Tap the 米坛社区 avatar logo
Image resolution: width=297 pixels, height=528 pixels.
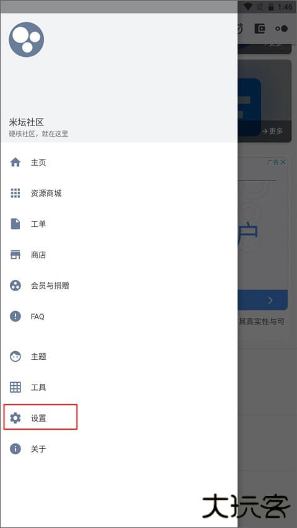pyautogui.click(x=26, y=40)
